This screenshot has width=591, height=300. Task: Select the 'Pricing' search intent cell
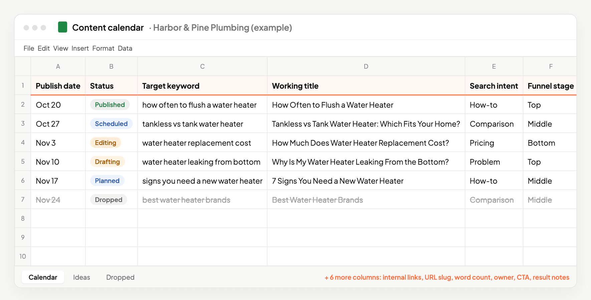[494, 143]
